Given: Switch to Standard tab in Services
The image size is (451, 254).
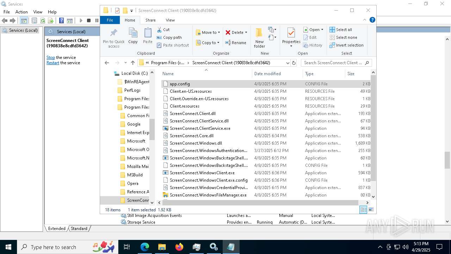Looking at the screenshot, I should click(79, 229).
